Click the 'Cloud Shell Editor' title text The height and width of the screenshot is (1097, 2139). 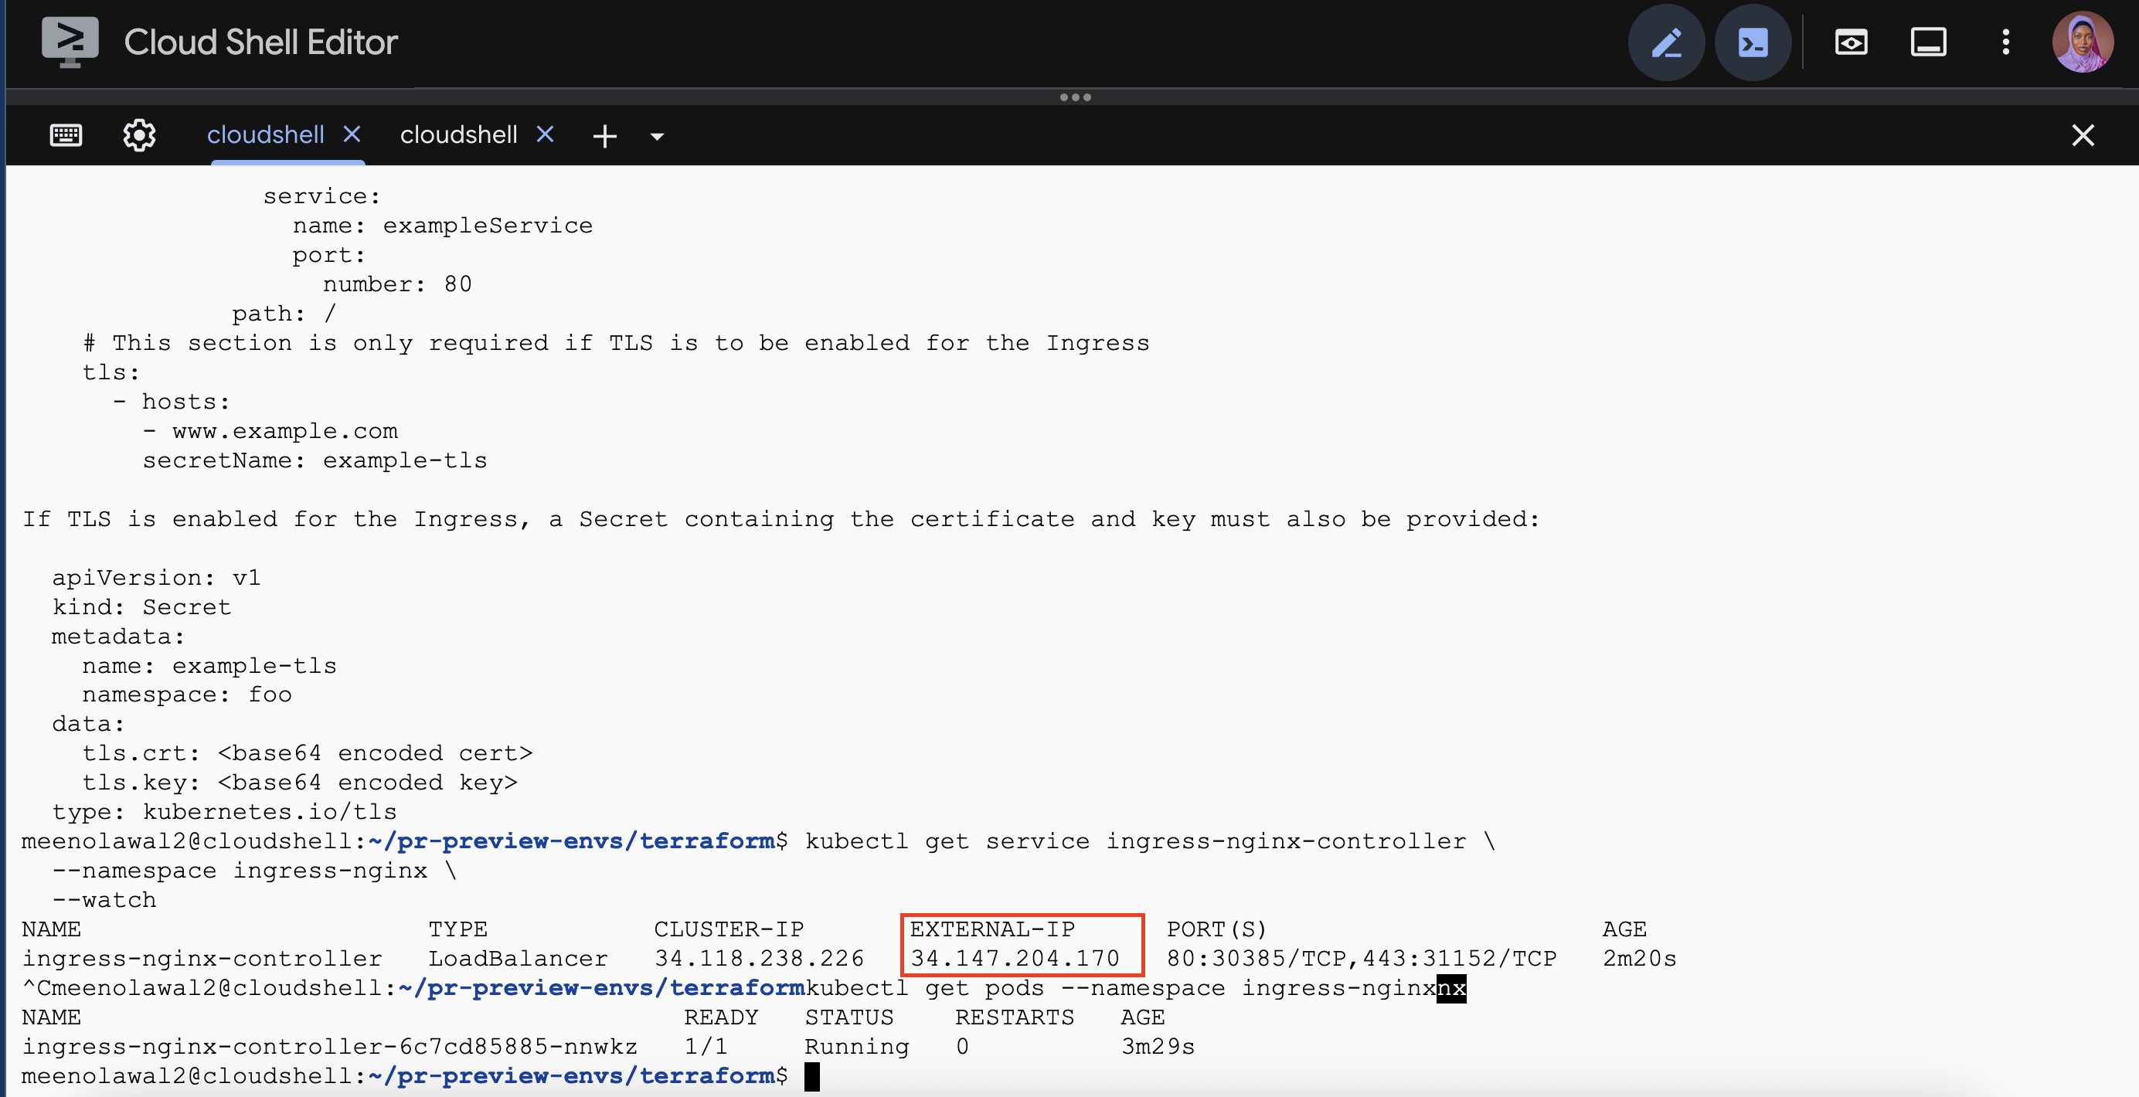tap(260, 42)
